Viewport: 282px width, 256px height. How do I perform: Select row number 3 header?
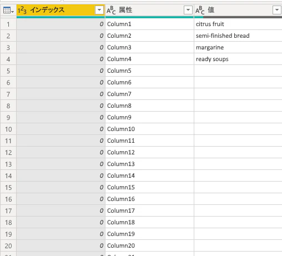(8, 47)
